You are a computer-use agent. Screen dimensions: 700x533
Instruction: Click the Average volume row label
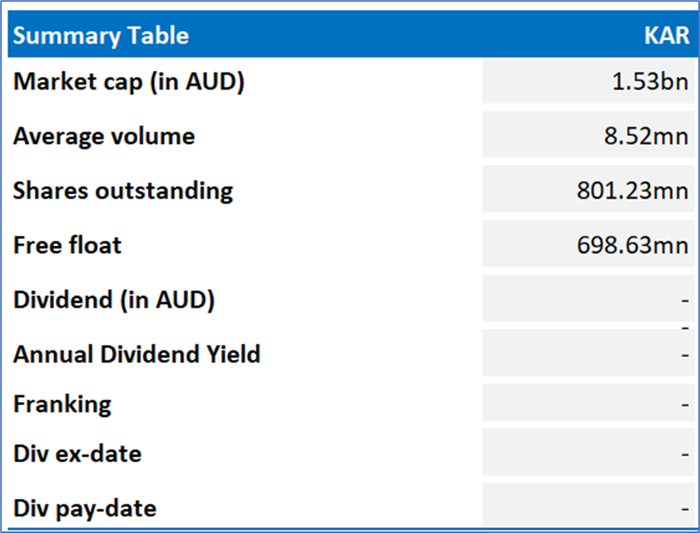tap(103, 136)
